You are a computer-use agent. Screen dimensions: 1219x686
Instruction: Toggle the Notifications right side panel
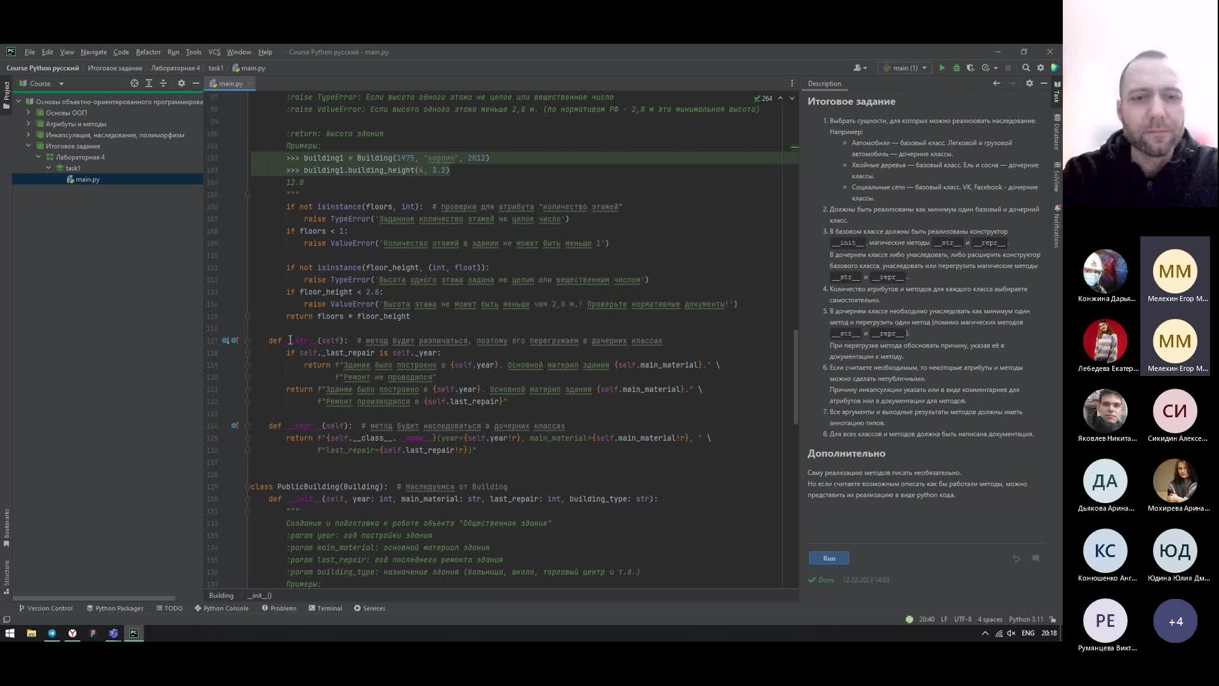click(1057, 226)
